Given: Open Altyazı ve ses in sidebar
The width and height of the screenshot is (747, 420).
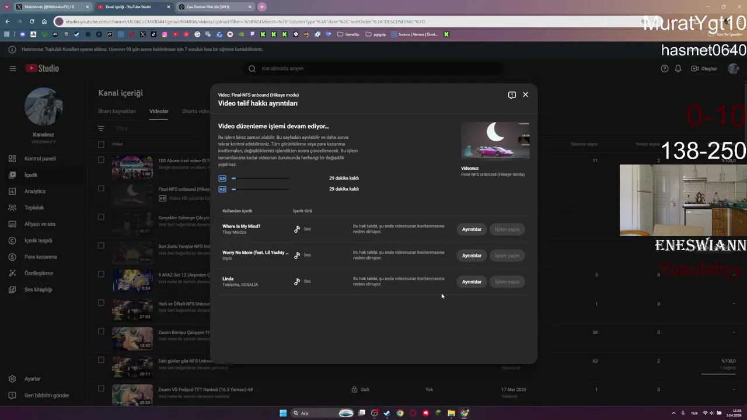Looking at the screenshot, I should pos(40,224).
